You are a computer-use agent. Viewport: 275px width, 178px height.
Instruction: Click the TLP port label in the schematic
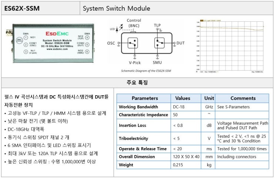click(157, 25)
